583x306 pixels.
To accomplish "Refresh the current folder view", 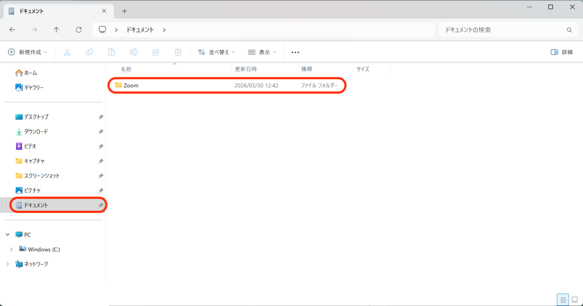I will pyautogui.click(x=79, y=30).
